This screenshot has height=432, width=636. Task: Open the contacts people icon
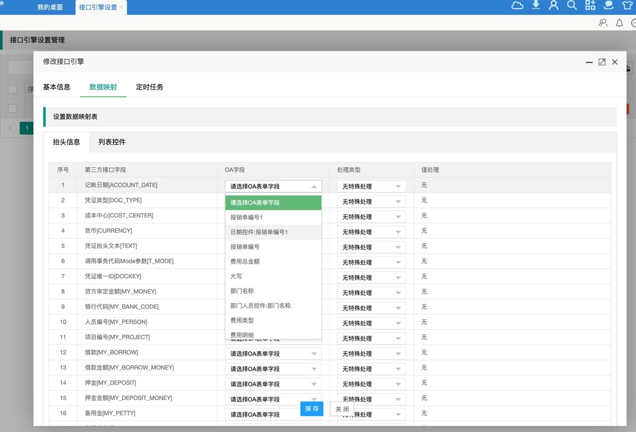603,23
